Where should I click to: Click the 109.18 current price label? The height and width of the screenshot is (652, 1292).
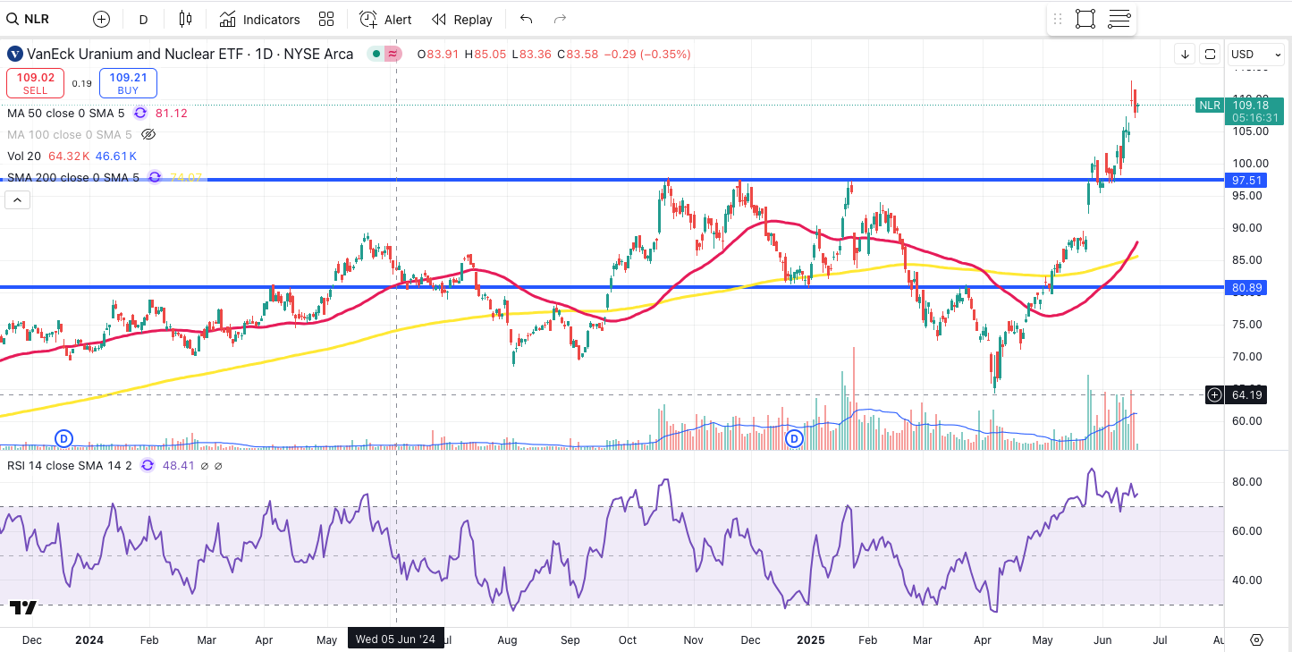click(1255, 105)
